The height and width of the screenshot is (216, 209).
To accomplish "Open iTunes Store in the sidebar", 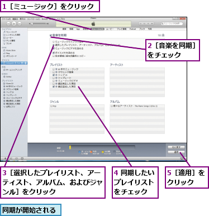I will (x=9, y=50).
